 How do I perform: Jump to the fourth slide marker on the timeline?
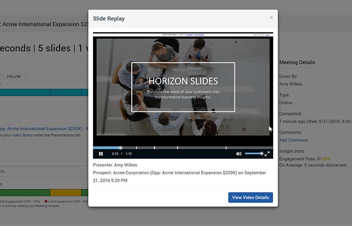click(x=226, y=148)
